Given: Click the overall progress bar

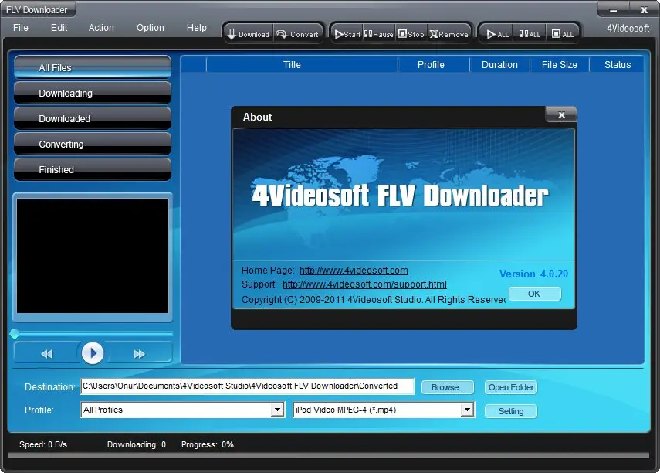Looking at the screenshot, I should [328, 455].
